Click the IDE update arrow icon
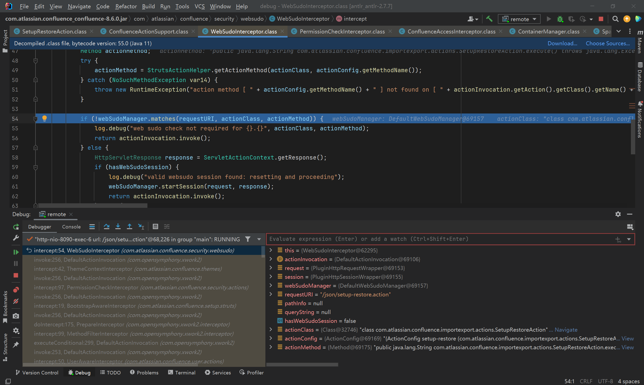This screenshot has width=644, height=385. tap(627, 19)
